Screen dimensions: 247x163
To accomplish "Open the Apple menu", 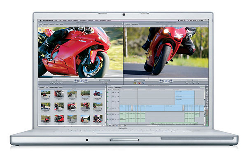I will pos(40,20).
